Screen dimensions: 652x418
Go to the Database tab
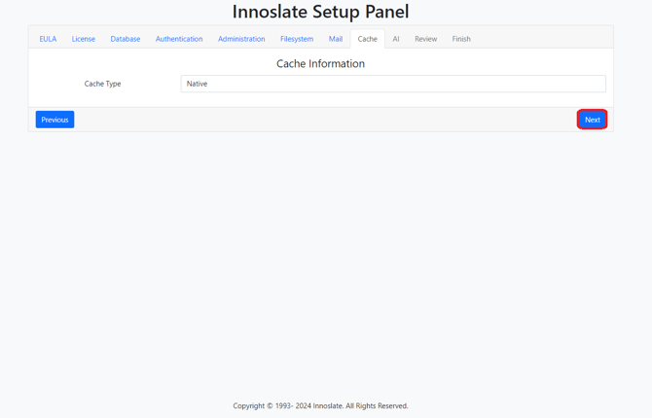(126, 39)
